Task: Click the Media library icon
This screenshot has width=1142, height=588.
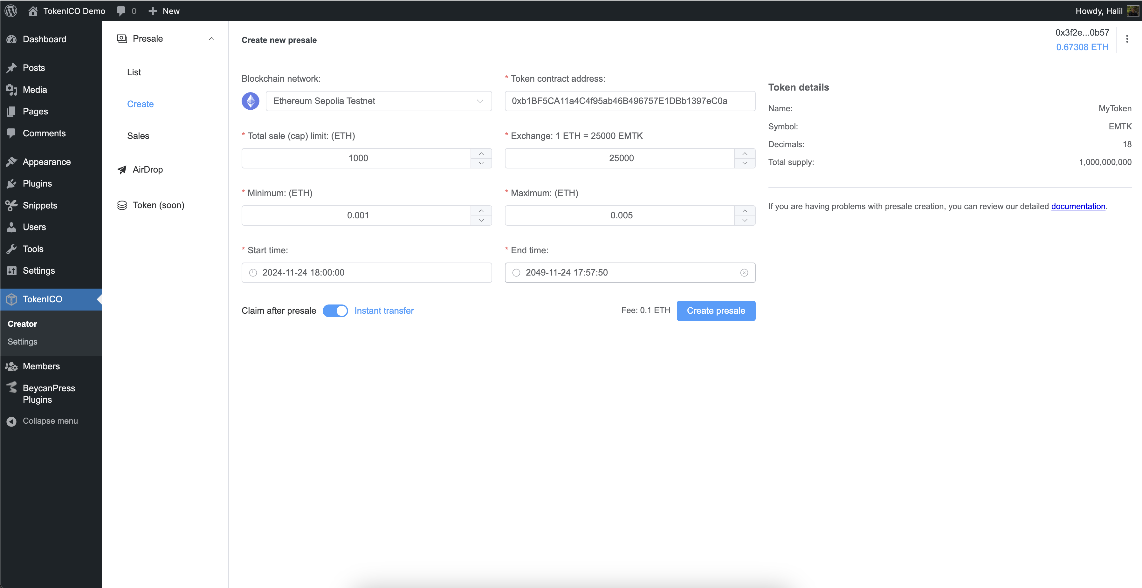Action: pyautogui.click(x=11, y=90)
